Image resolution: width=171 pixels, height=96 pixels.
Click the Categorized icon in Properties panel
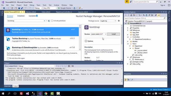pyautogui.click(x=126, y=80)
